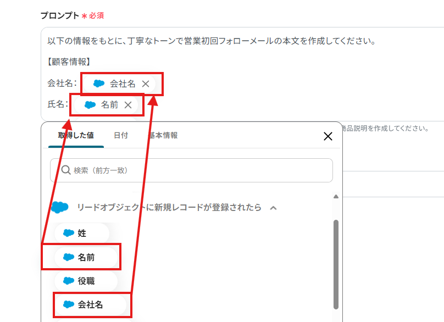Close the value picker popup
The image size is (444, 322).
pyautogui.click(x=328, y=136)
